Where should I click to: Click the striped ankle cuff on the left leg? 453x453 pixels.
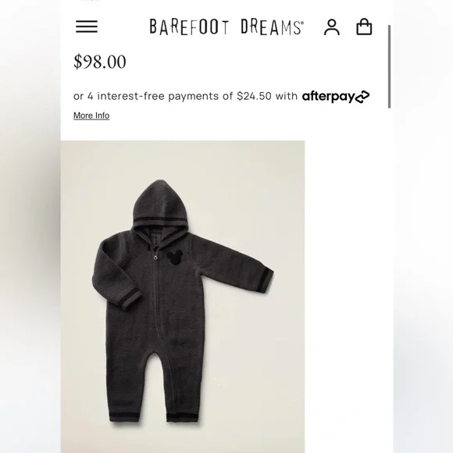tap(124, 419)
